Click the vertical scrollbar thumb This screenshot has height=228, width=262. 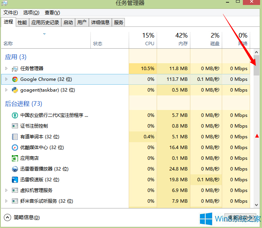tap(256, 66)
